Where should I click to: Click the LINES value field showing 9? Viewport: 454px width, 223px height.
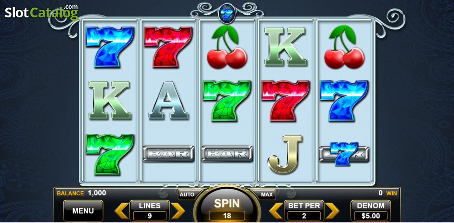coord(150,216)
